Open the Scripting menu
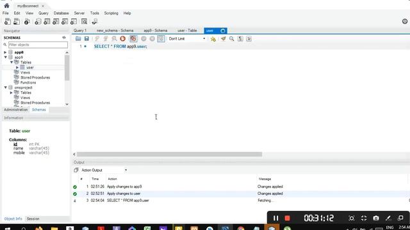Image resolution: width=410 pixels, height=230 pixels. point(111,13)
